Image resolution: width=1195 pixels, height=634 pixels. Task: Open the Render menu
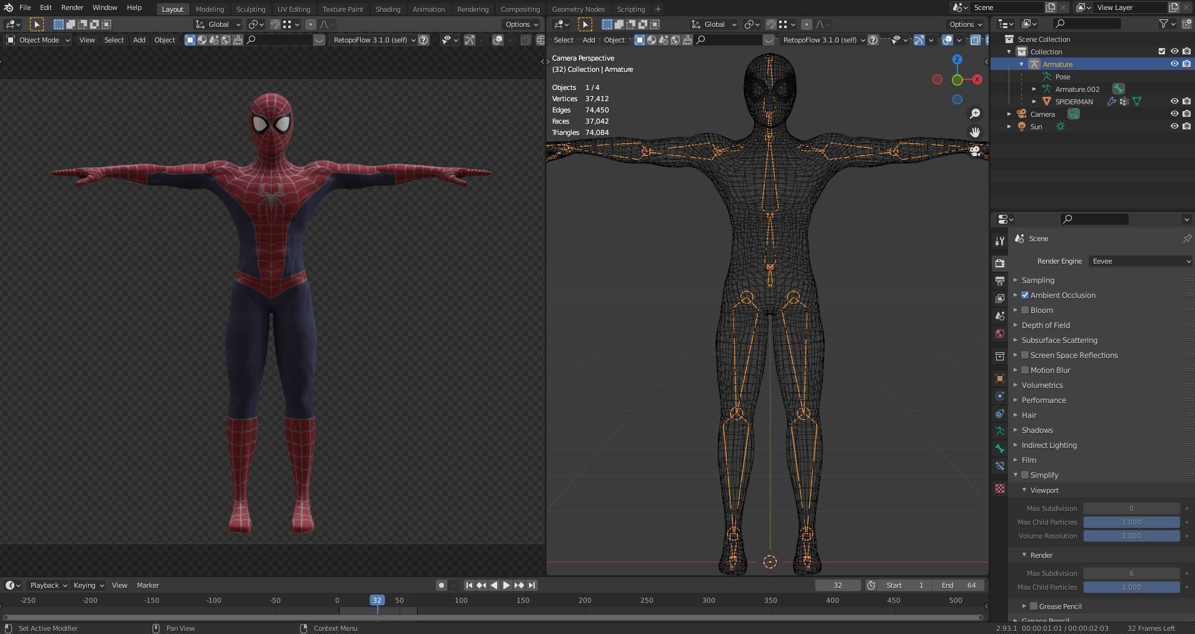(72, 7)
